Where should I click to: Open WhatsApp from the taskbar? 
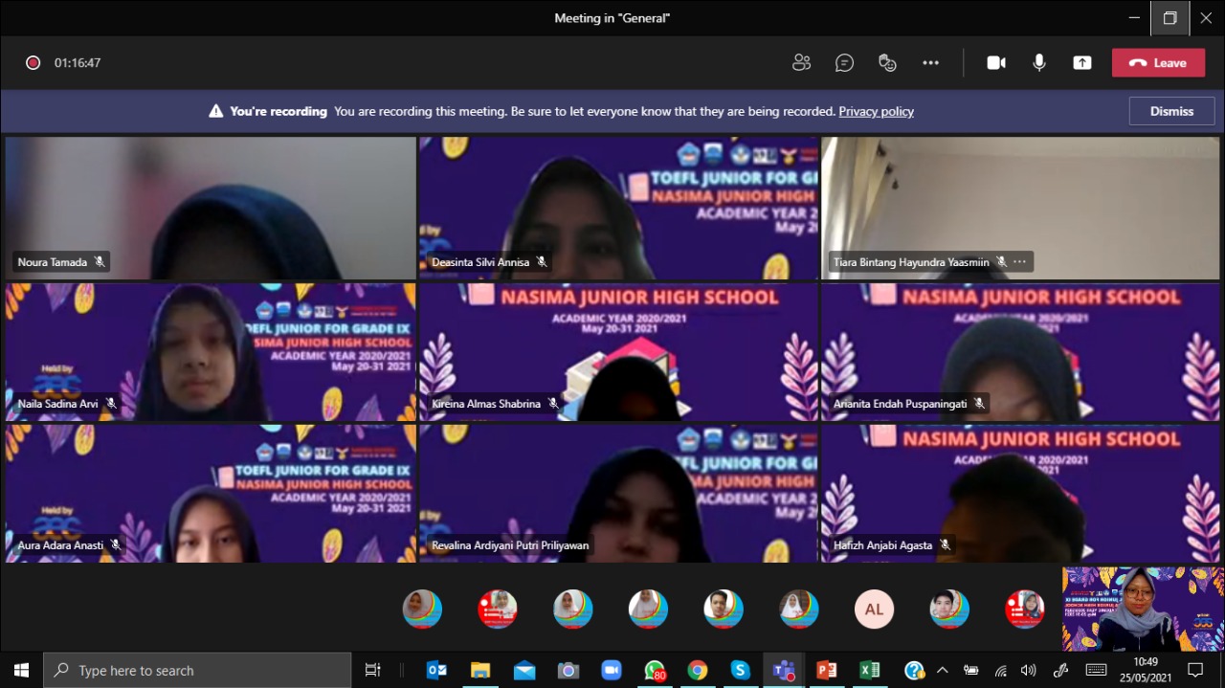click(655, 671)
